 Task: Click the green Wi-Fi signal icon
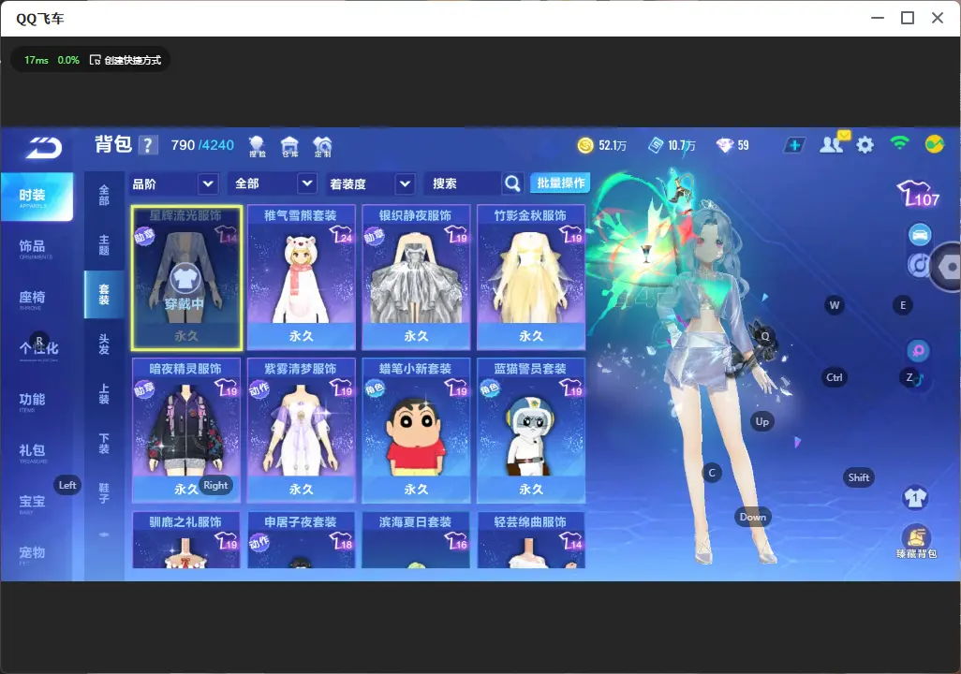pos(900,144)
